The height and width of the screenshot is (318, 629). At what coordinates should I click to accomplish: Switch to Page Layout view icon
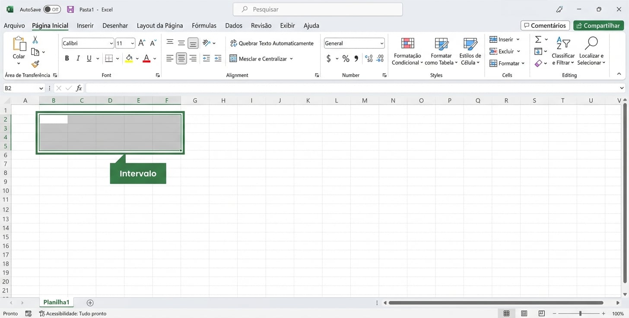[x=524, y=313]
